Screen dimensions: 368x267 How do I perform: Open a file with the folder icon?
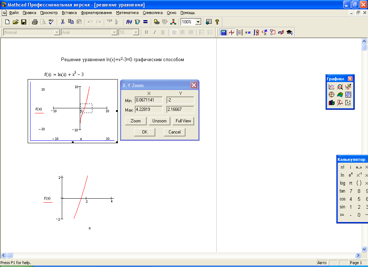point(15,22)
